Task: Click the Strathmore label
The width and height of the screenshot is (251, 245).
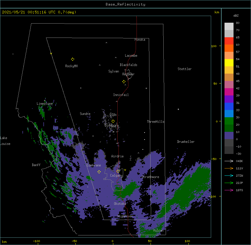Action: click(x=150, y=177)
